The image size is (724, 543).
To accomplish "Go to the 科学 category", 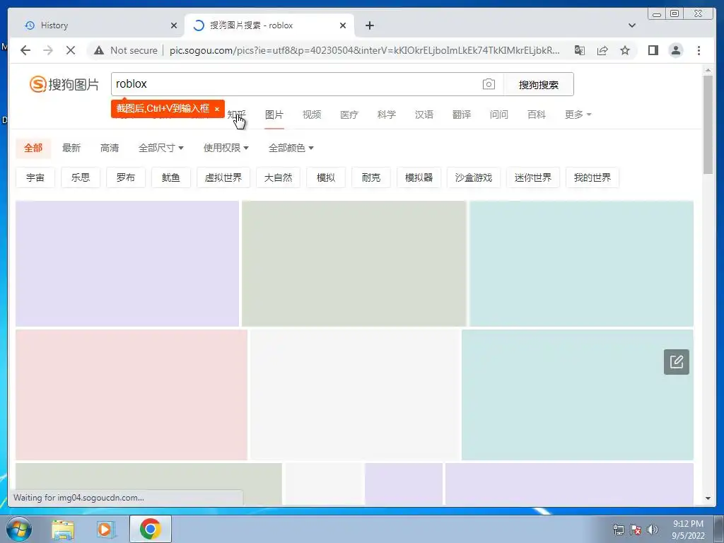I will 387,115.
